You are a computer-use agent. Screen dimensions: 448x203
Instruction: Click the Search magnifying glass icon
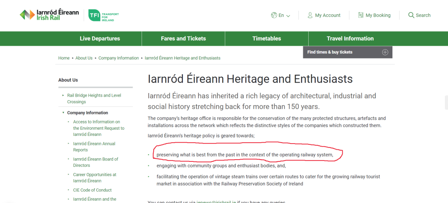click(411, 15)
